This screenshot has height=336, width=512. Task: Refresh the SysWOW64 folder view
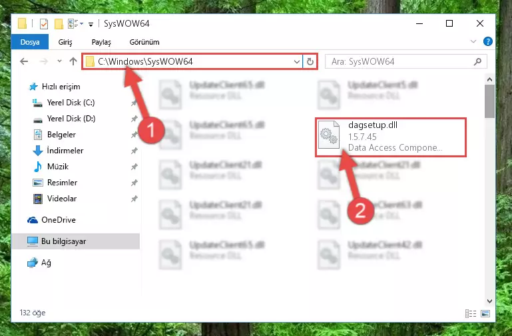pyautogui.click(x=310, y=61)
